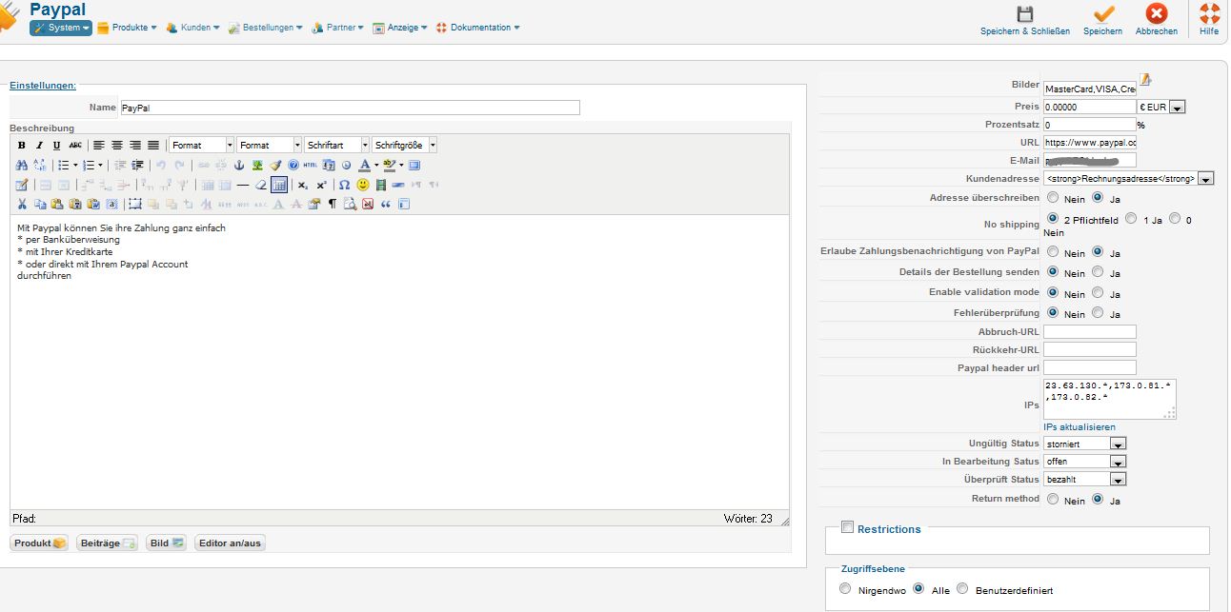
Task: Pick highlight background color swatch
Action: [x=389, y=166]
